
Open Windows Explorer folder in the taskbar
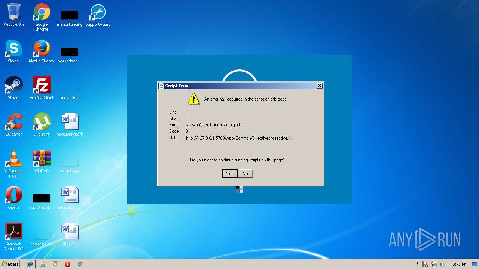42,264
